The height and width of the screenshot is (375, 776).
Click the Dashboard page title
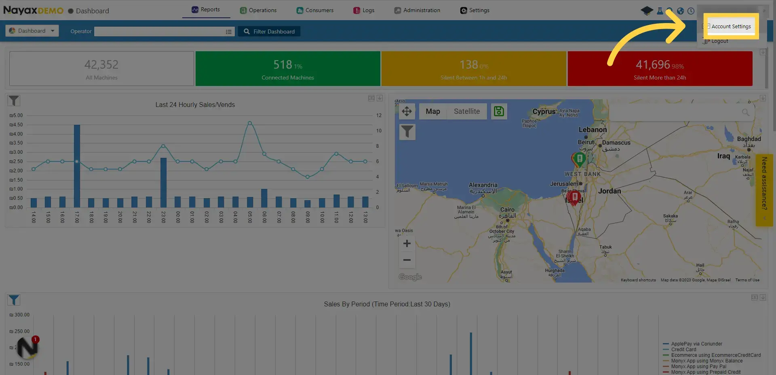coord(93,11)
